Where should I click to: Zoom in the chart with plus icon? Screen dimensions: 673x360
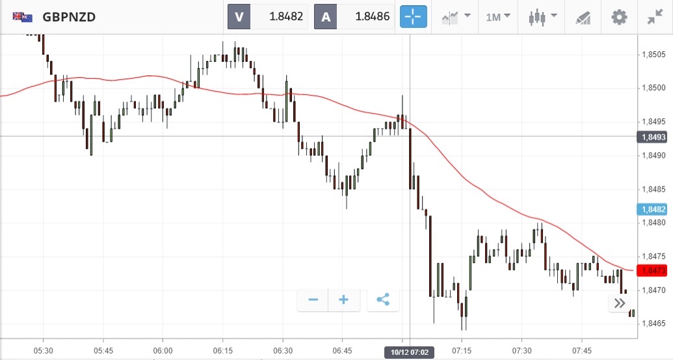point(344,300)
